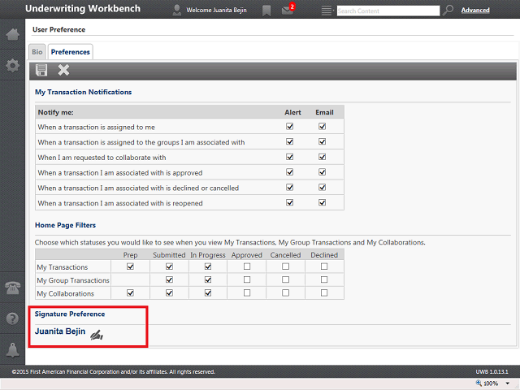Check Approved for My Collaborations
The image size is (520, 390).
[247, 292]
